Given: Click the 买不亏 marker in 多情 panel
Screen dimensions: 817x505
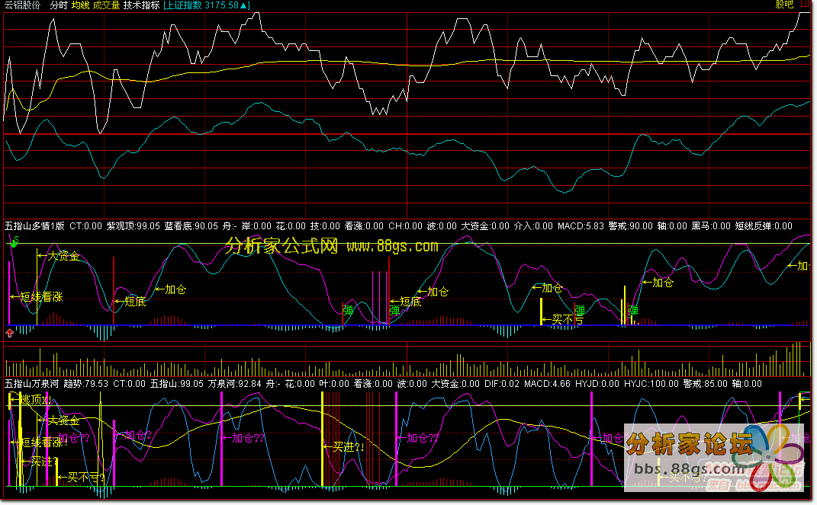Looking at the screenshot, I should pyautogui.click(x=563, y=319).
